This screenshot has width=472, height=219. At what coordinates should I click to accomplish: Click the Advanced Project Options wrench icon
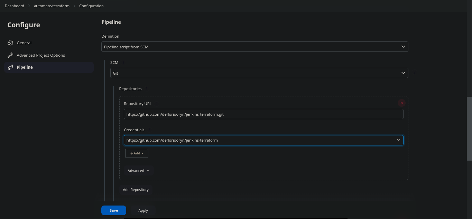click(x=10, y=55)
